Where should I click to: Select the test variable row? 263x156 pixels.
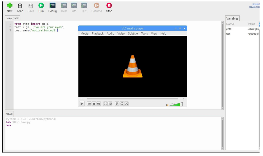coord(242,34)
